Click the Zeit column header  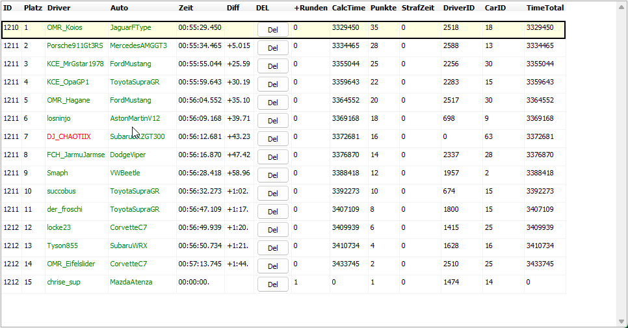[186, 8]
